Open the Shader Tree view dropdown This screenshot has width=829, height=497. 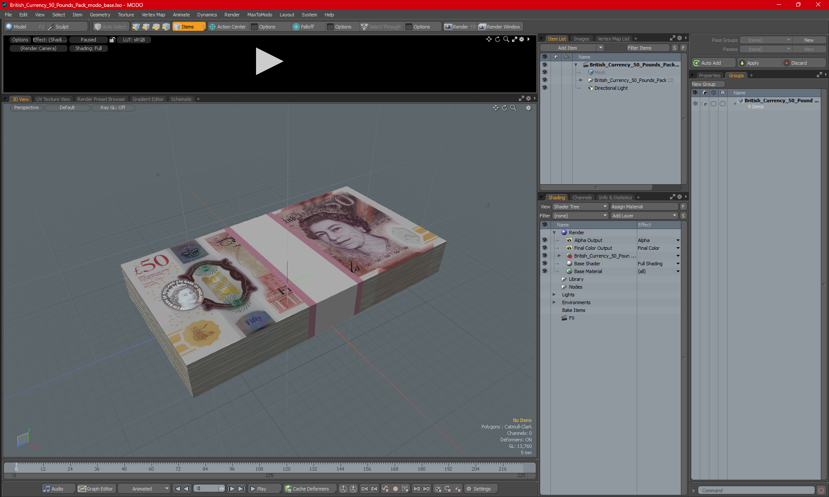(580, 207)
